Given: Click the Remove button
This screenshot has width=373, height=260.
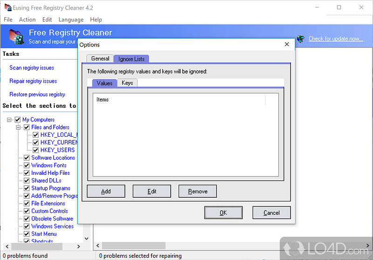Looking at the screenshot, I should point(198,191).
